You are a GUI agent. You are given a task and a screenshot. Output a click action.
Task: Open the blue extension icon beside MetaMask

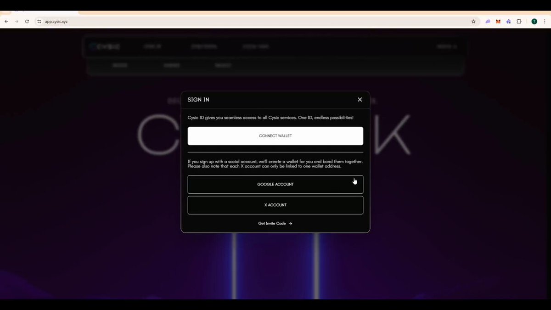[x=508, y=21]
